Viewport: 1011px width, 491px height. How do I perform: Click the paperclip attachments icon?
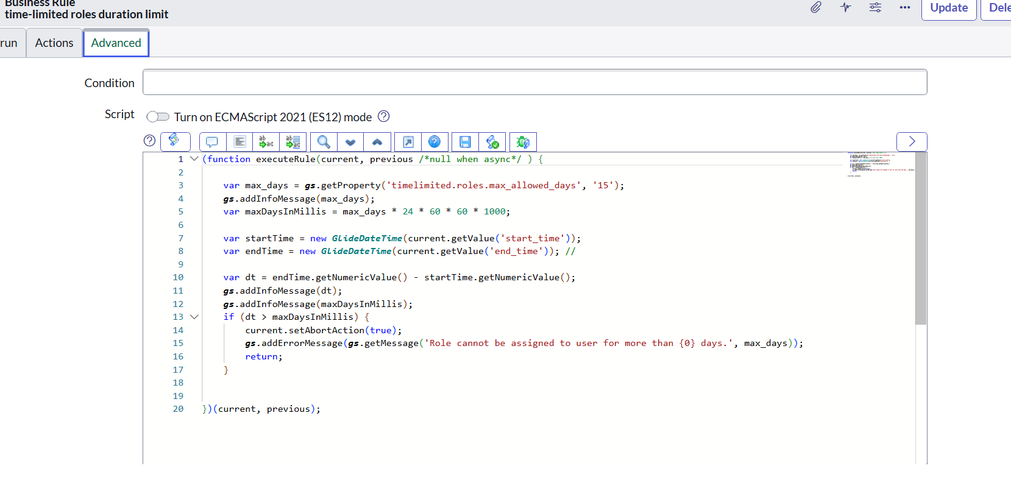[816, 8]
